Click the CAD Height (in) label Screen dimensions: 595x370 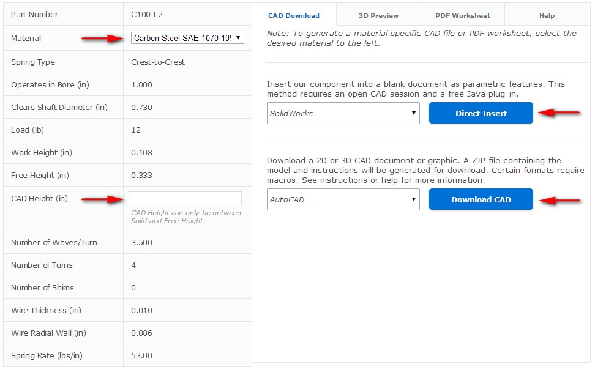pos(39,199)
